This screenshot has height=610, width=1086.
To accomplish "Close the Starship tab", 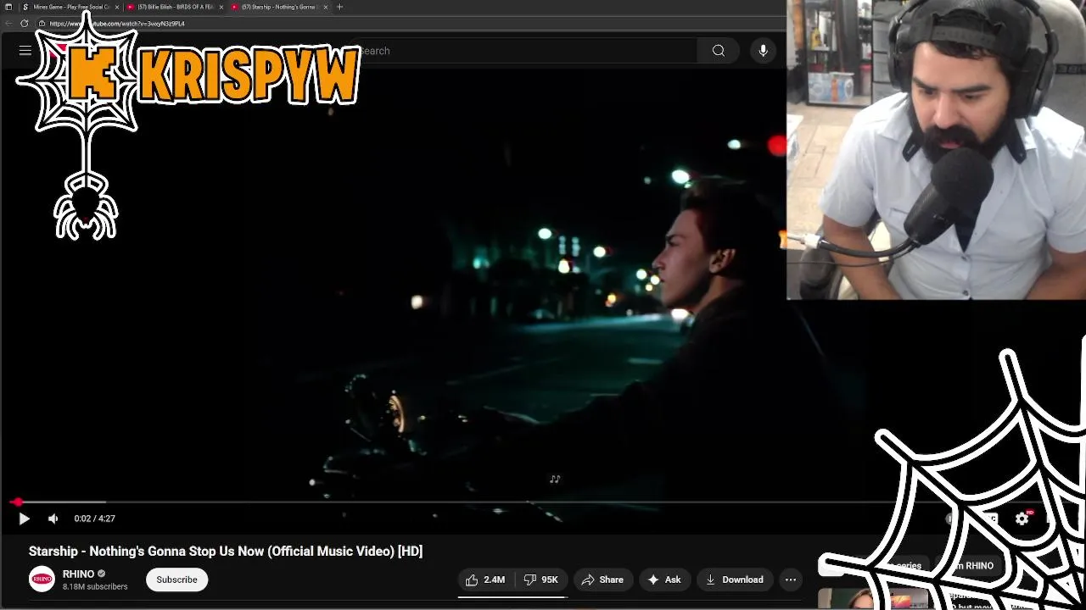I will 326,7.
